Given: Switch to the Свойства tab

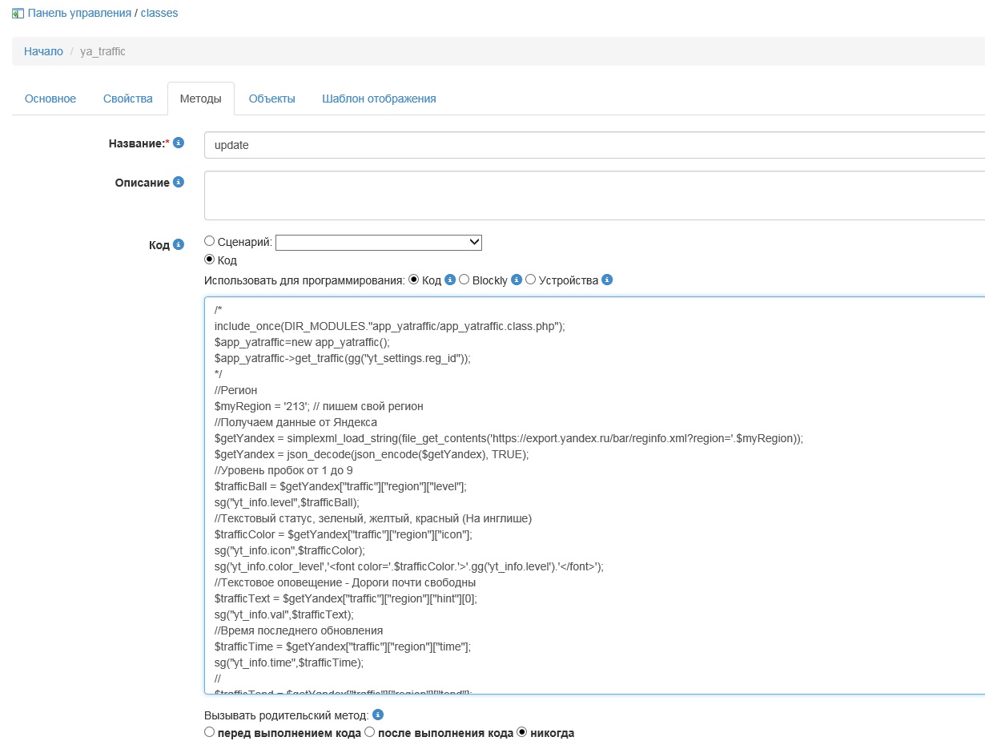Looking at the screenshot, I should (x=127, y=99).
